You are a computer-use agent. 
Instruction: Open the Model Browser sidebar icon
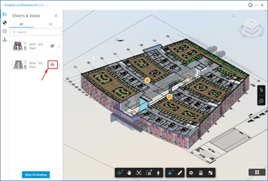click(5, 40)
